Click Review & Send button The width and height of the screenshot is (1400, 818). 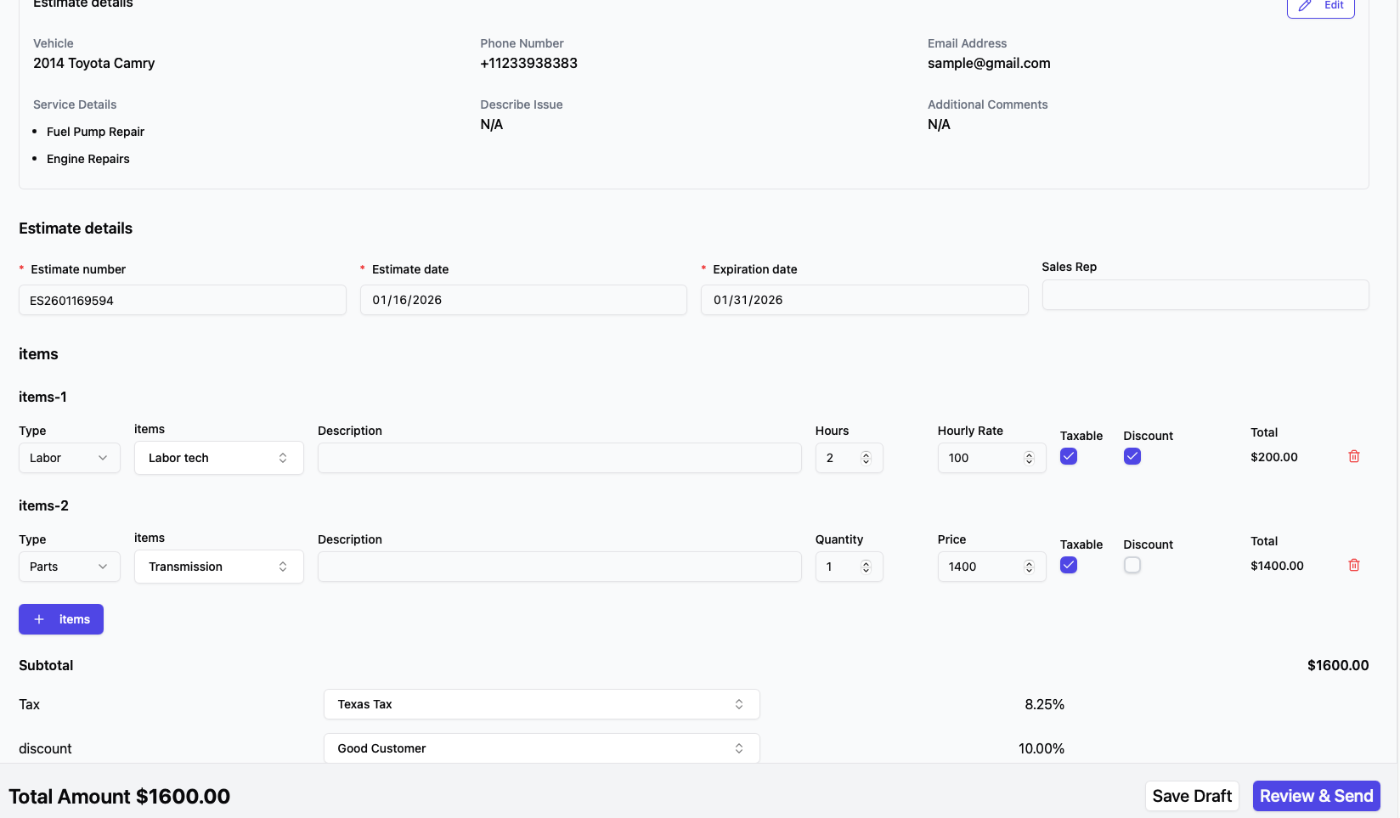1316,796
